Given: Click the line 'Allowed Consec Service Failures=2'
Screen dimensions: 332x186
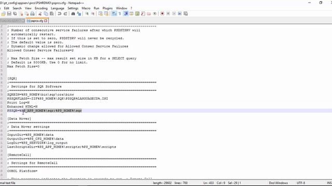Looking at the screenshot, I should (40, 51).
